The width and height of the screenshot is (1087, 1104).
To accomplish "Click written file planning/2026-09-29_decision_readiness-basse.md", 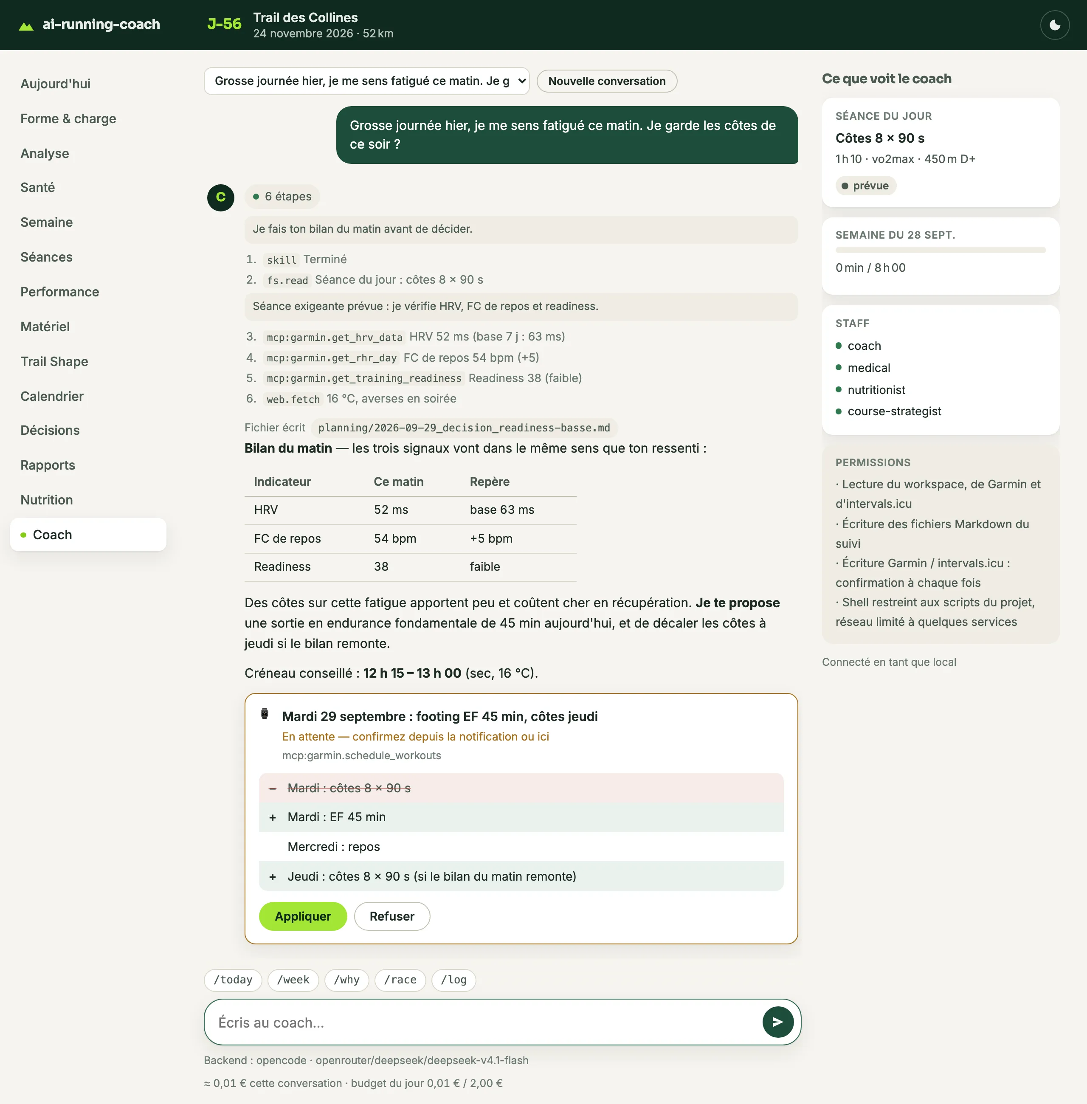I will (464, 428).
